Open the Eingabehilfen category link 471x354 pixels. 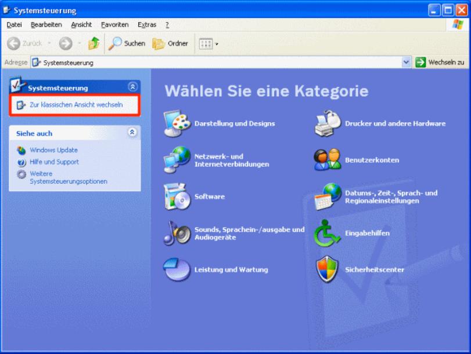[x=367, y=233]
